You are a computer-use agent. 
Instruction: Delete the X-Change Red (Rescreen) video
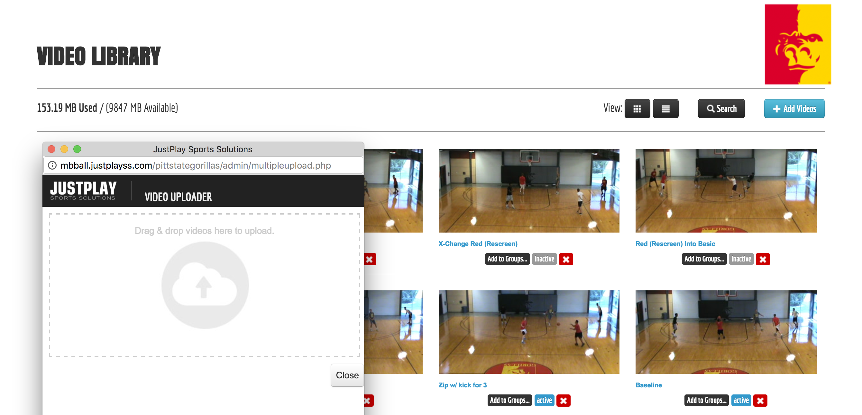pyautogui.click(x=565, y=259)
